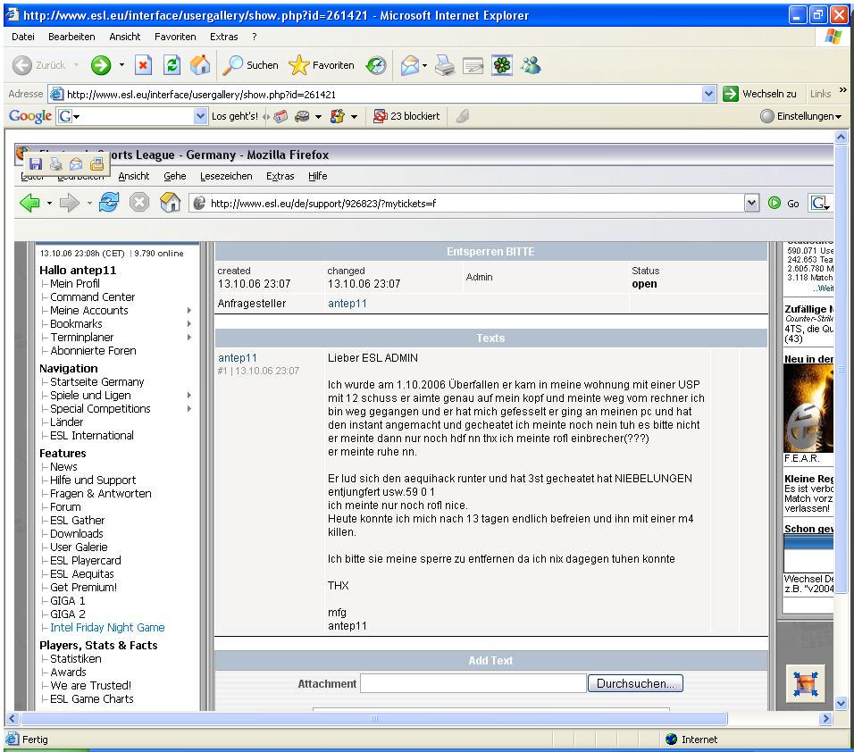Viewport: 854px width, 752px height.
Task: Click the expand image icon at bottom right
Action: pos(806,684)
